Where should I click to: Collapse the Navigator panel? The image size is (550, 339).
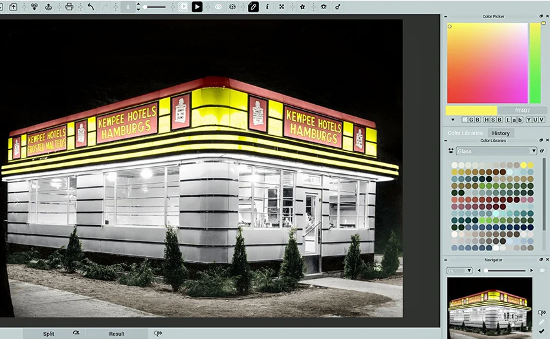click(x=445, y=260)
